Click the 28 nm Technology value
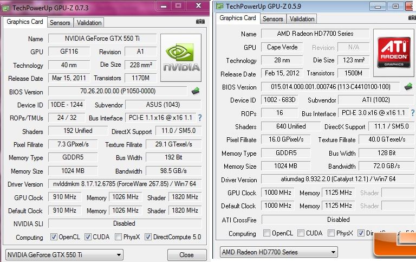 click(x=282, y=60)
